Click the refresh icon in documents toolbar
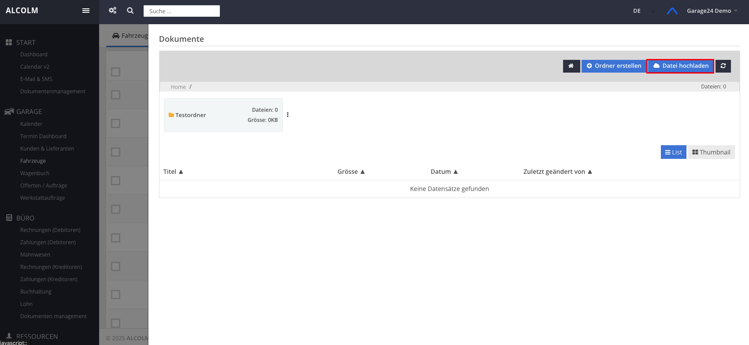Viewport: 749px width, 345px height. click(x=723, y=66)
